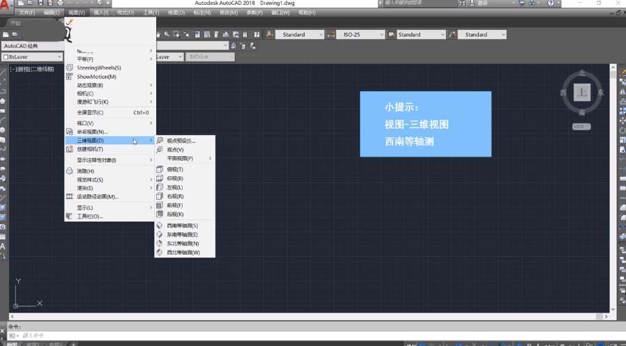Open the Sheet Set Manager icon
626x346 pixels.
(x=226, y=35)
